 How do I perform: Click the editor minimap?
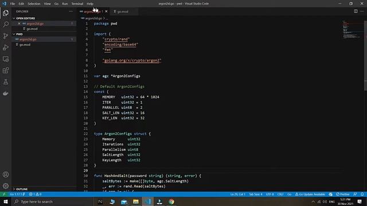352,30
